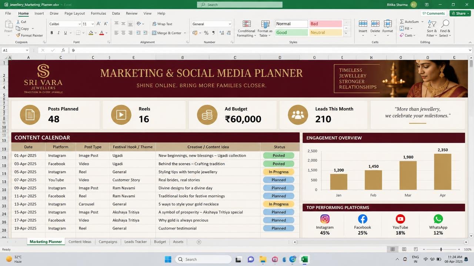The width and height of the screenshot is (474, 266).
Task: Open the Leads Tracker sheet
Action: 136,242
